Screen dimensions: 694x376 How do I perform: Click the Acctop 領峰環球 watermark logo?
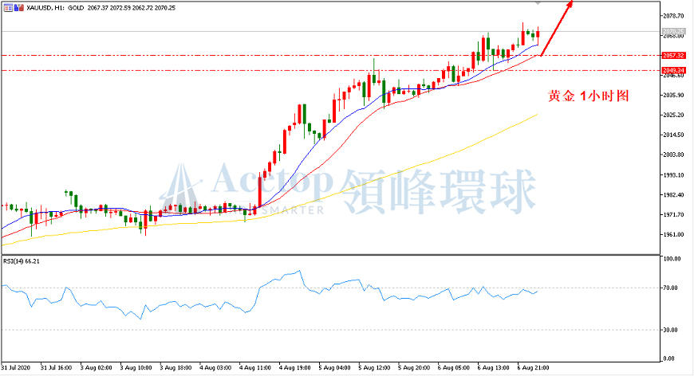[x=348, y=190]
